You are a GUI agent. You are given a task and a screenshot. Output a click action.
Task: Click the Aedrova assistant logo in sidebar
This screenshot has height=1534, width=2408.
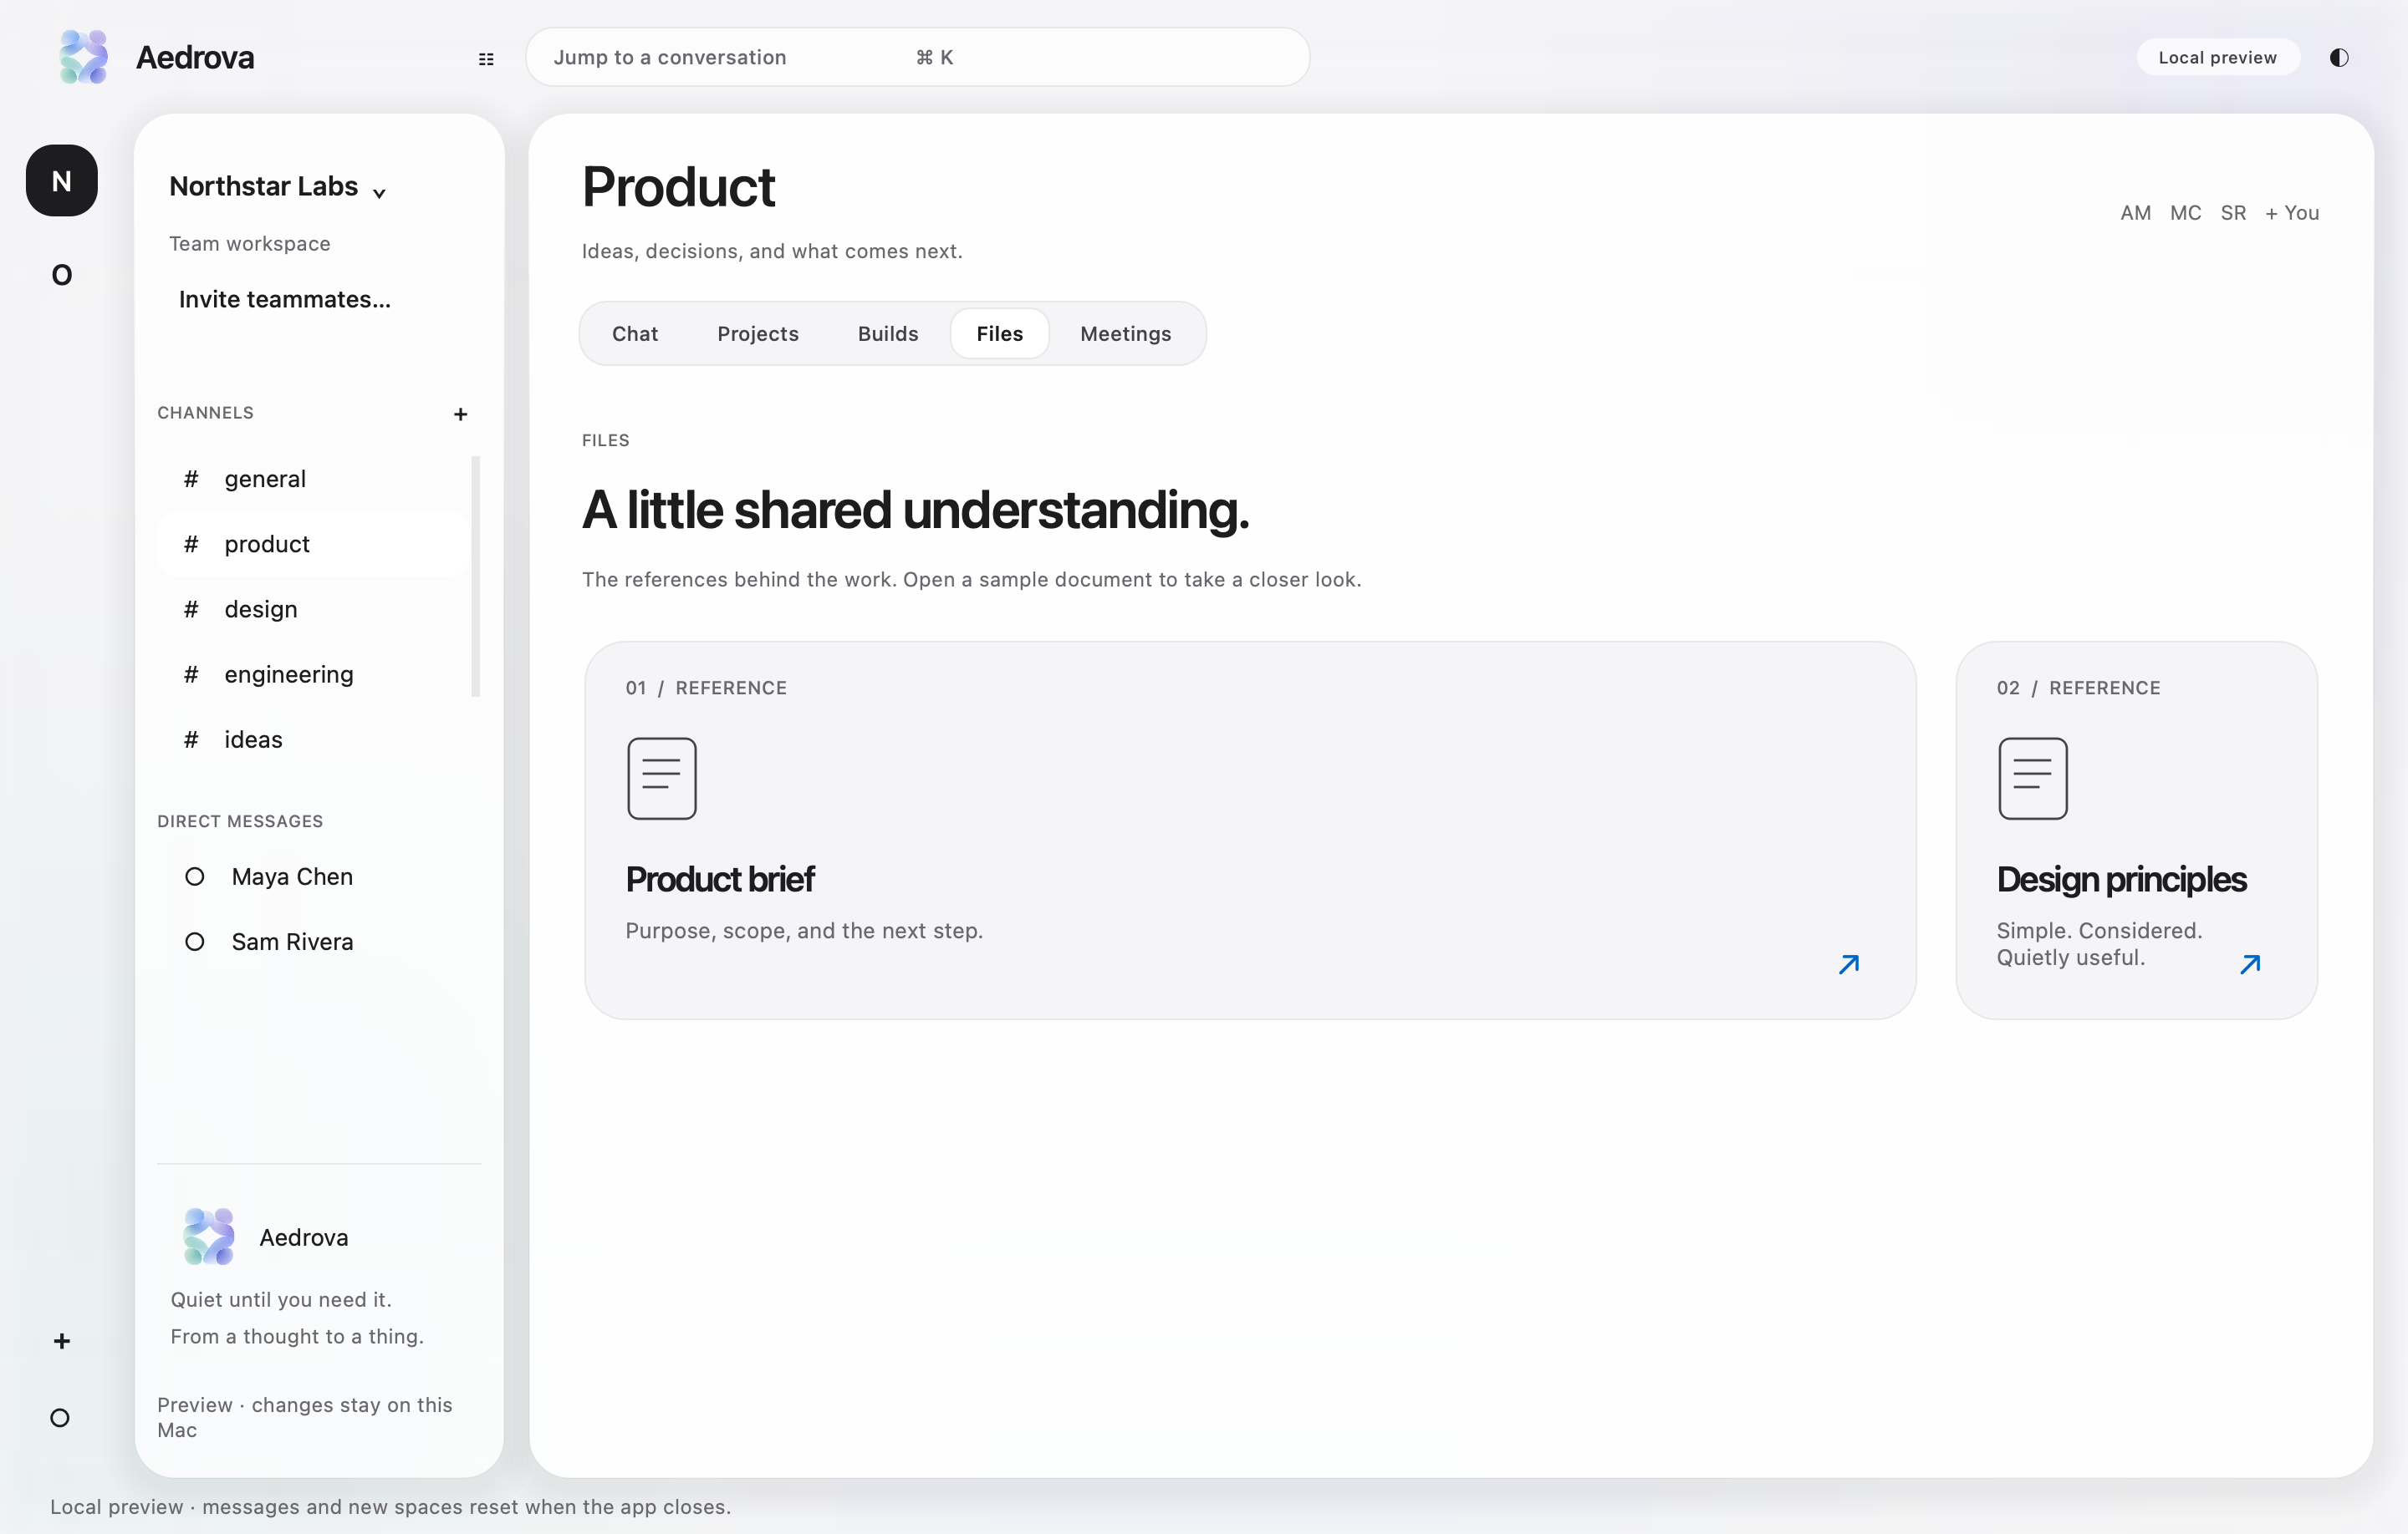[209, 1237]
